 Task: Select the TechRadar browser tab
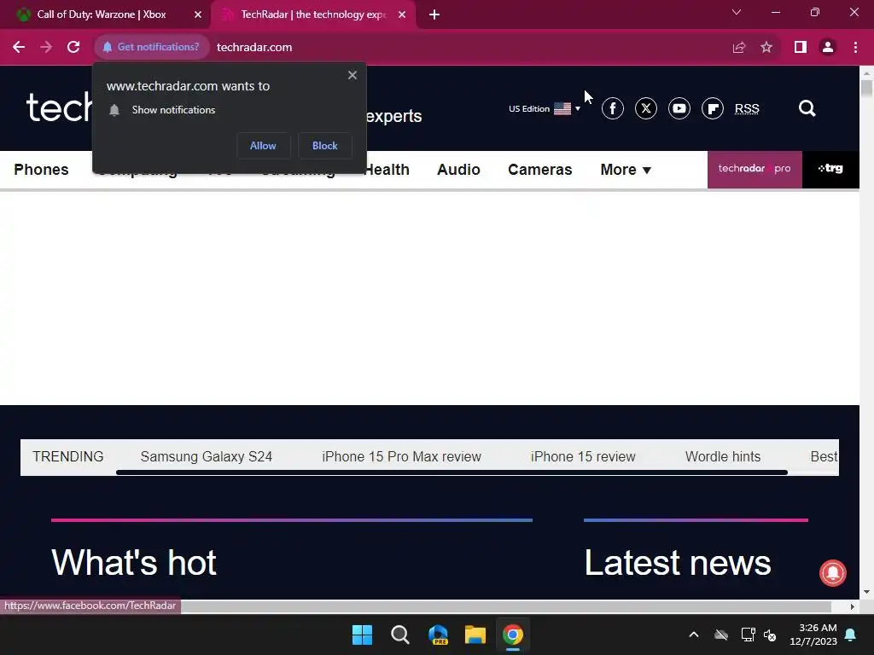(x=312, y=14)
